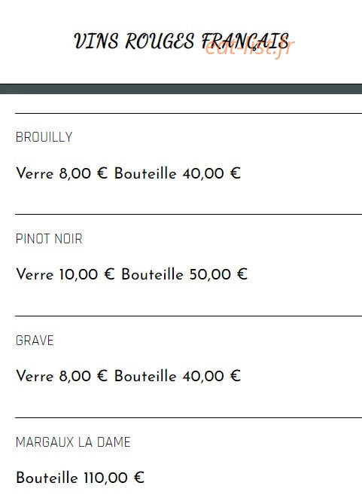Click the Brouilly Verre 8,00 € price
The image size is (362, 498).
point(62,174)
